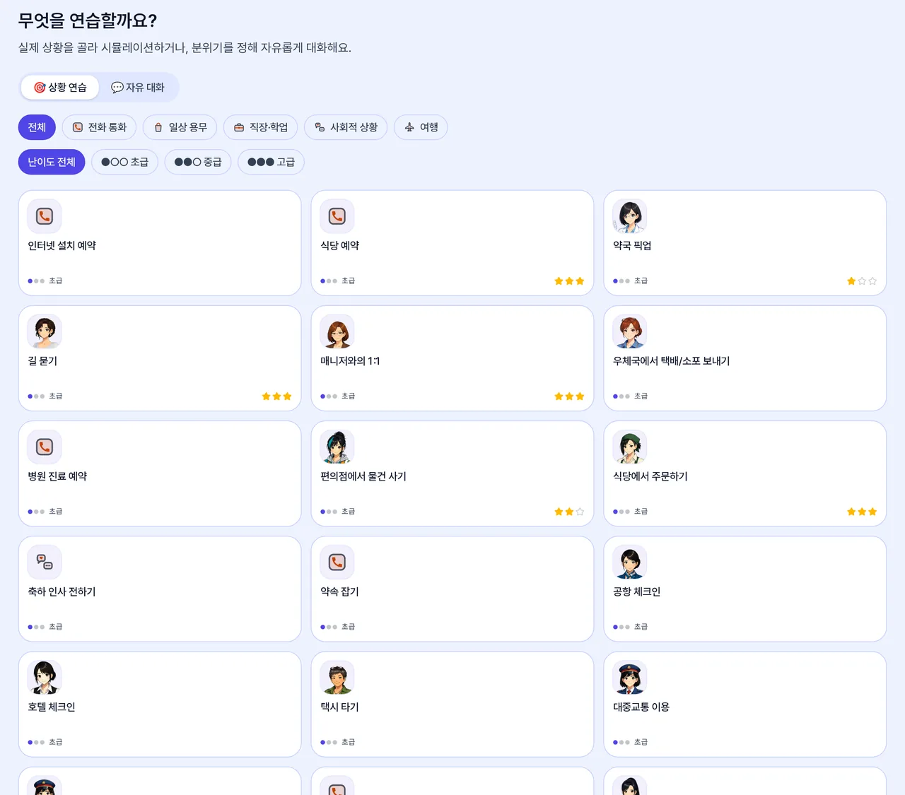Click the avatar on 우체국에서 택배/소포 보내기 card
Image resolution: width=905 pixels, height=795 pixels.
pyautogui.click(x=630, y=331)
